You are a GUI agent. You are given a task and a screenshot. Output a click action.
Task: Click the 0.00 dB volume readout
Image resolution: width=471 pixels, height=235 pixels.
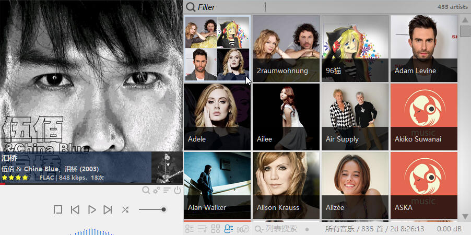449,229
